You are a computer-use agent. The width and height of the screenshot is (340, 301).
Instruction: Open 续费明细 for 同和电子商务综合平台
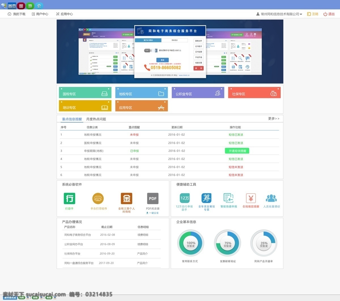click(x=143, y=235)
